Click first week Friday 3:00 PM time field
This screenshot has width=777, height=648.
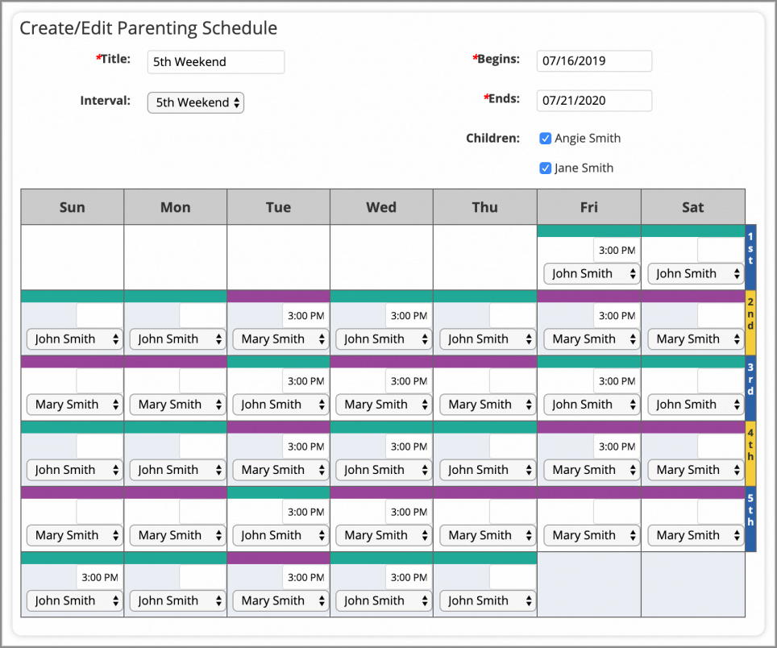click(x=617, y=250)
